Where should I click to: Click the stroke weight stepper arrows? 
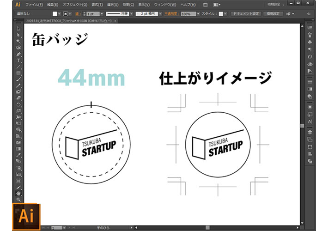pyautogui.click(x=84, y=14)
